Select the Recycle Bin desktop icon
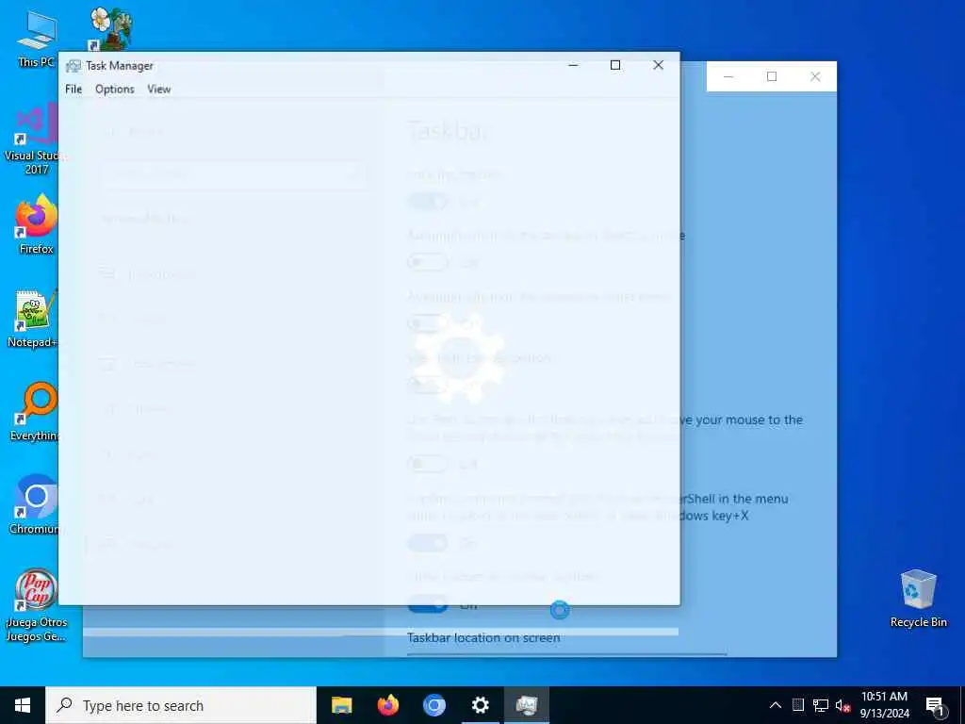This screenshot has width=965, height=724. click(x=918, y=599)
